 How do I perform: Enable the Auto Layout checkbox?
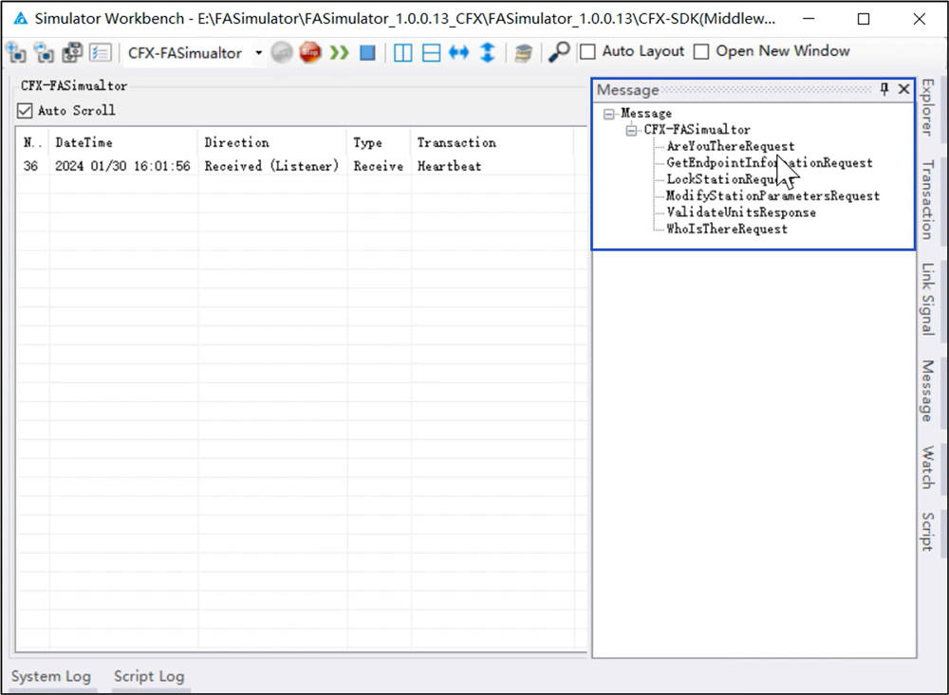[x=588, y=51]
